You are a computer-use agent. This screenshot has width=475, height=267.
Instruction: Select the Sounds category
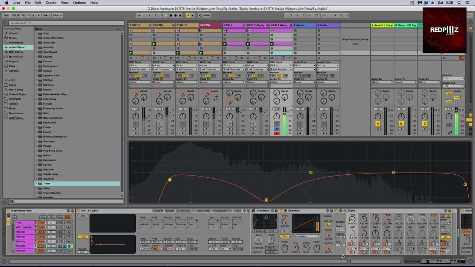point(13,33)
